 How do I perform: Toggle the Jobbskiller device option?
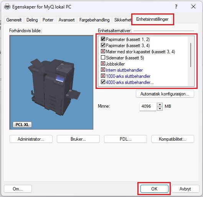103,64
